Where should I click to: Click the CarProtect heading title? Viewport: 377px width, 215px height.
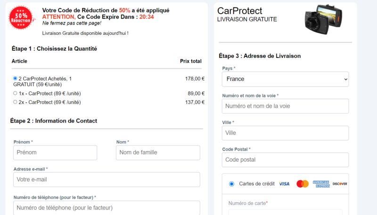pyautogui.click(x=239, y=11)
